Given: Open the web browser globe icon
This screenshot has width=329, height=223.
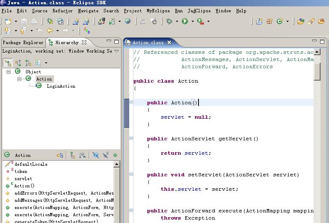Looking at the screenshot, I should click(128, 21).
